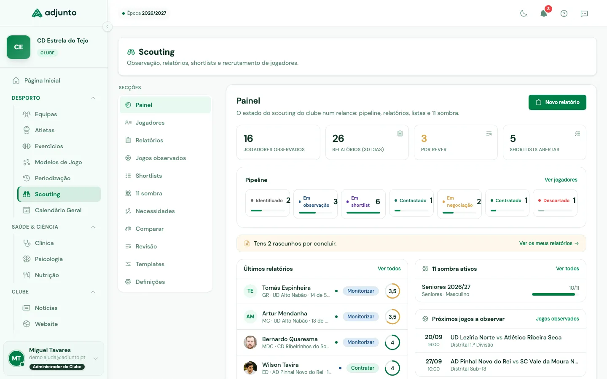
Task: Click Ver todos in Últimos relatórios
Action: click(389, 269)
